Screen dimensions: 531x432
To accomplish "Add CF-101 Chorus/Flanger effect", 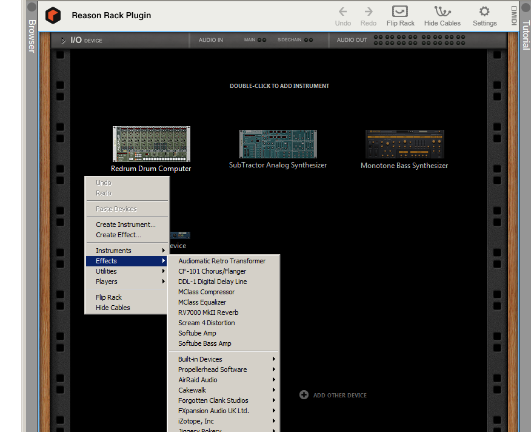I will coord(224,271).
